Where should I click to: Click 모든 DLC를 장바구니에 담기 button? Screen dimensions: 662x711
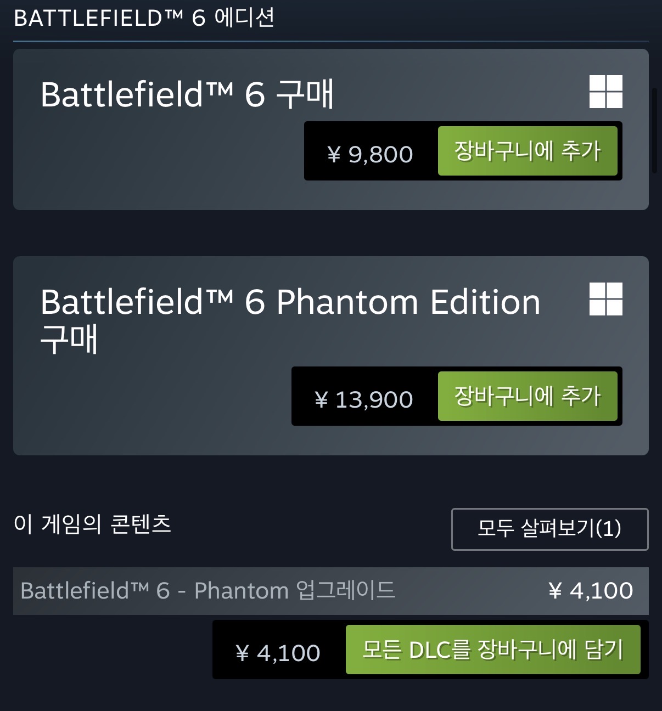[x=492, y=650]
